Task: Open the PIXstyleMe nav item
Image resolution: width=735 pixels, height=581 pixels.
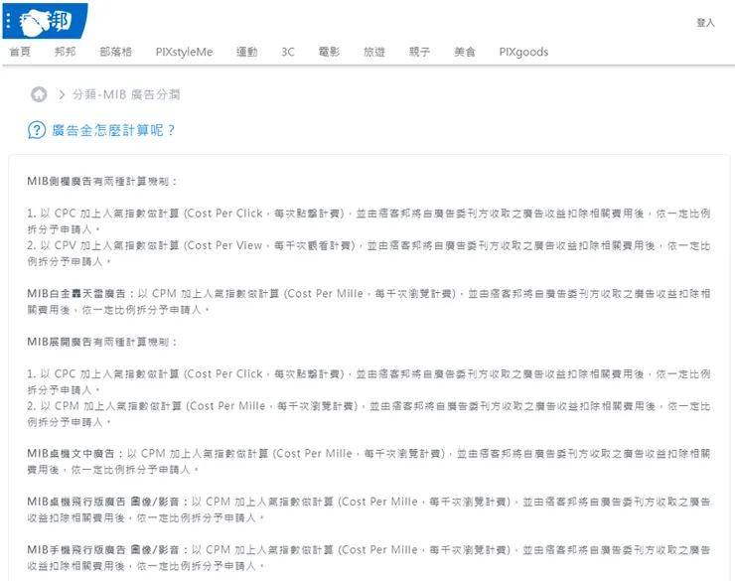Action: click(x=184, y=52)
